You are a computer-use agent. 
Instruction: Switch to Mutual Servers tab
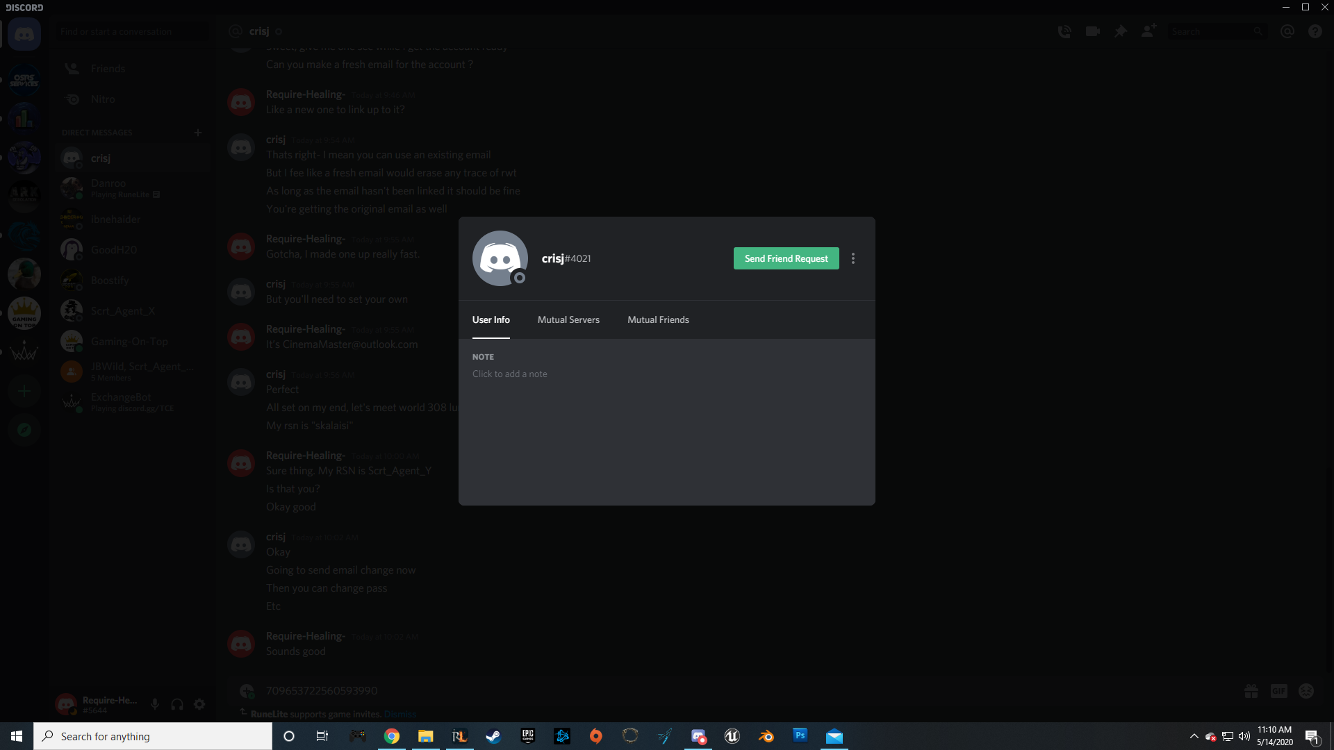click(x=568, y=319)
